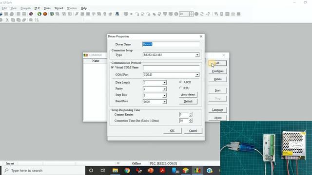Click Delete in the COMMGR window
This screenshot has height=175, width=312.
[x=218, y=79]
